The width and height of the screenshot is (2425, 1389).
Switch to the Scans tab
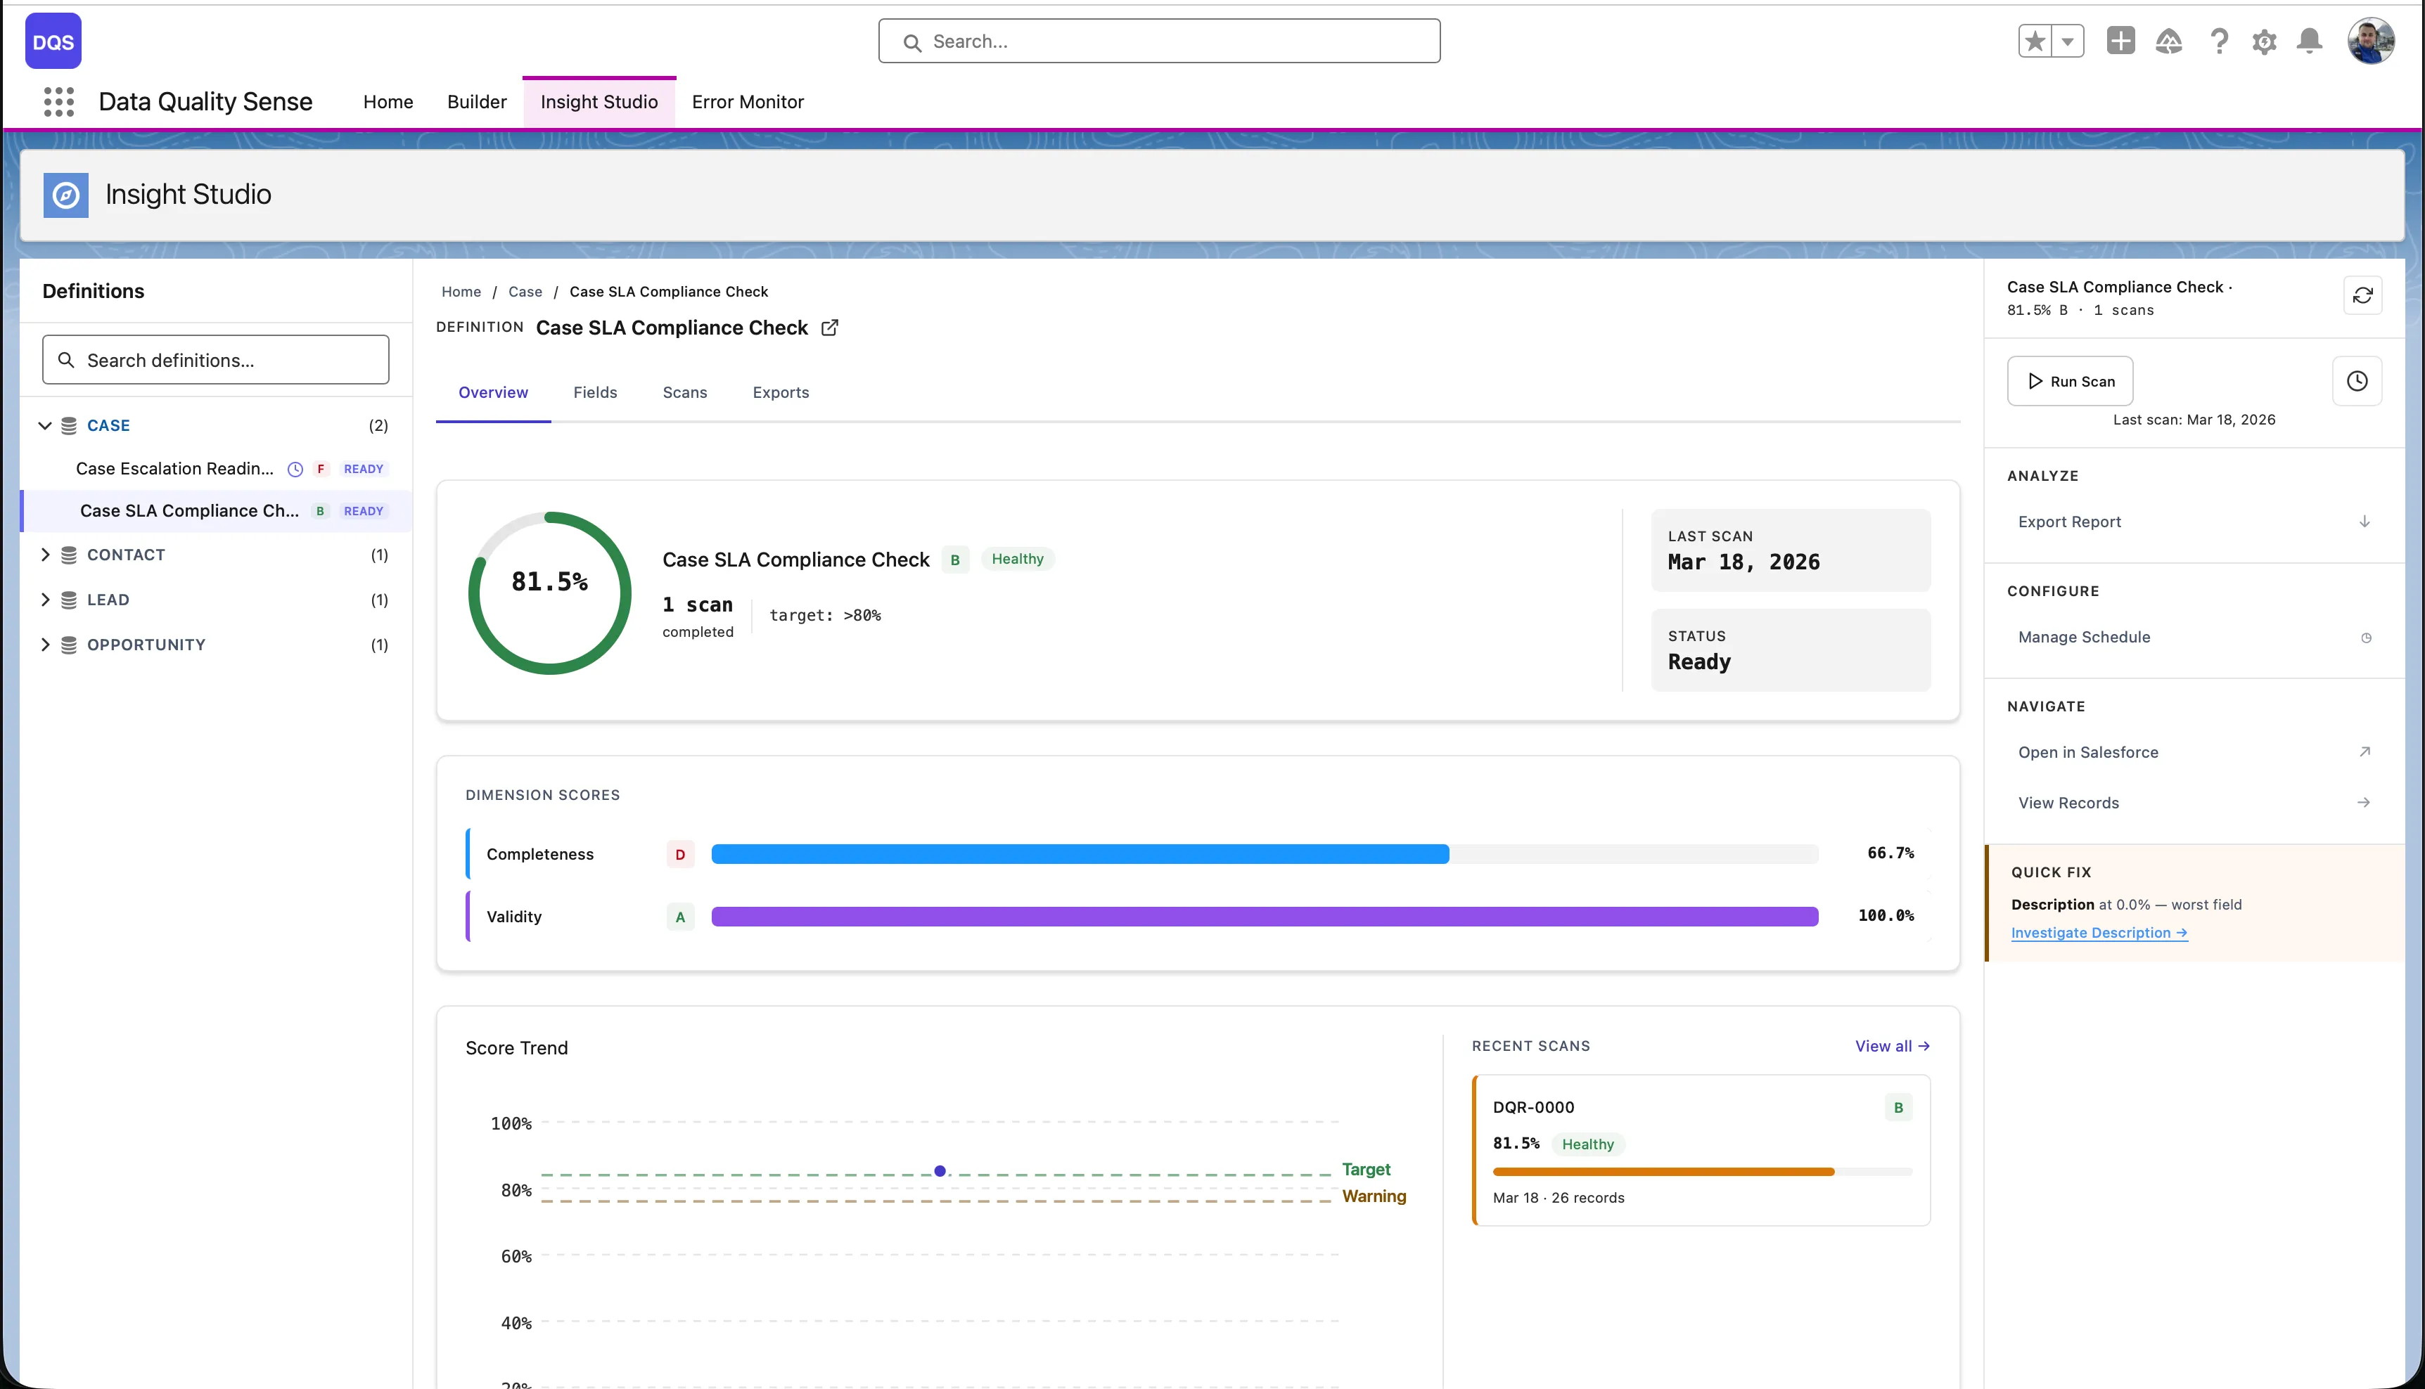tap(684, 392)
